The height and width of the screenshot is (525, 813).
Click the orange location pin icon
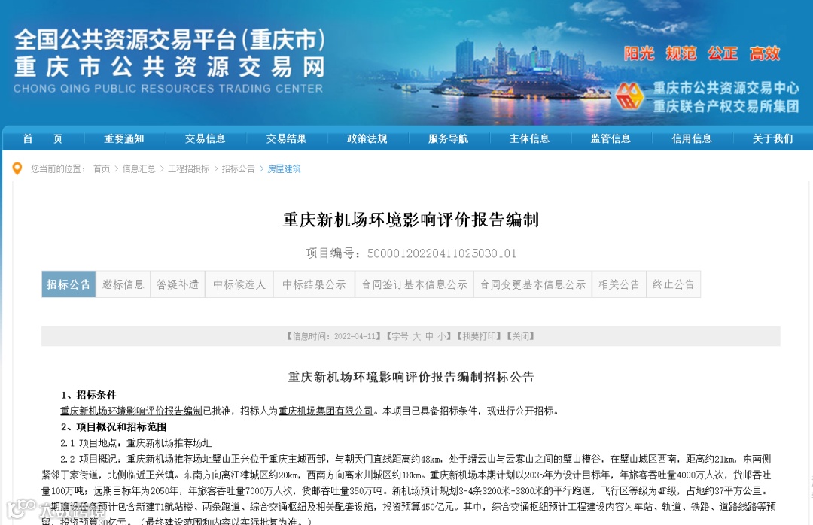[x=17, y=169]
